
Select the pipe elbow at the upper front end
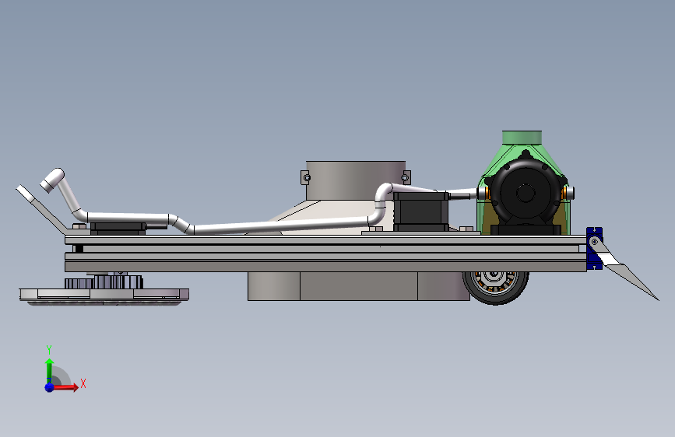52,180
